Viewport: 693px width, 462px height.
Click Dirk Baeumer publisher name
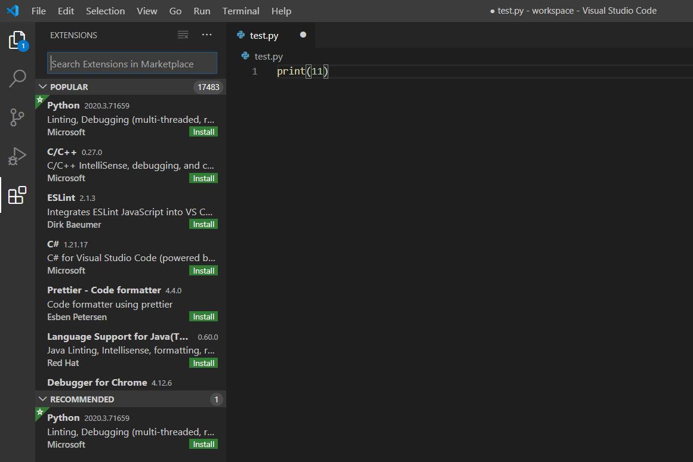pyautogui.click(x=74, y=225)
